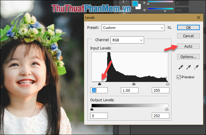
Task: Click the OK button
Action: [188, 27]
